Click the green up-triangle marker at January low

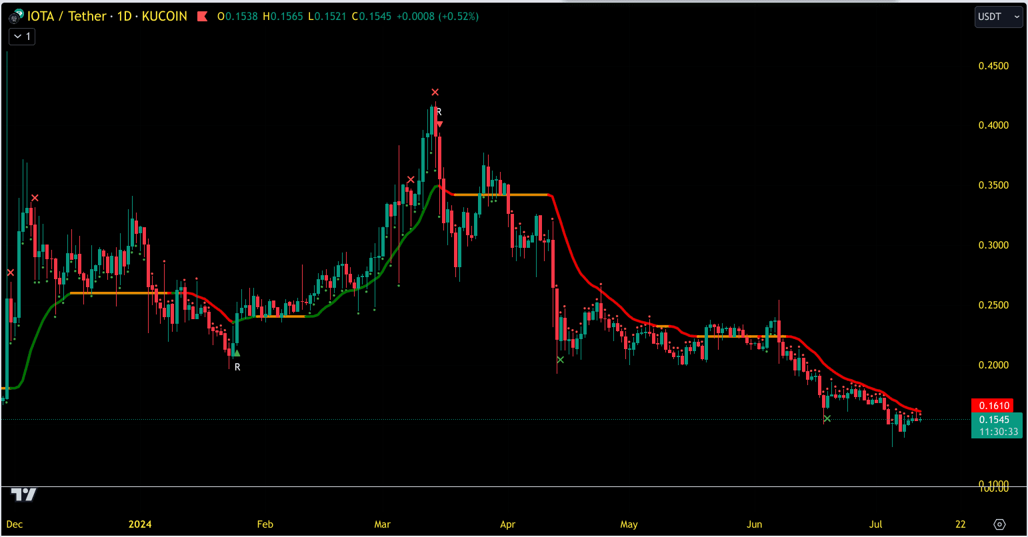pyautogui.click(x=236, y=353)
